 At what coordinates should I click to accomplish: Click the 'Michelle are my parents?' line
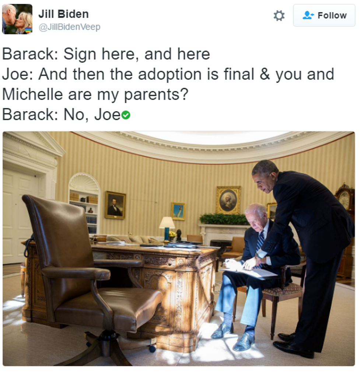click(x=95, y=94)
